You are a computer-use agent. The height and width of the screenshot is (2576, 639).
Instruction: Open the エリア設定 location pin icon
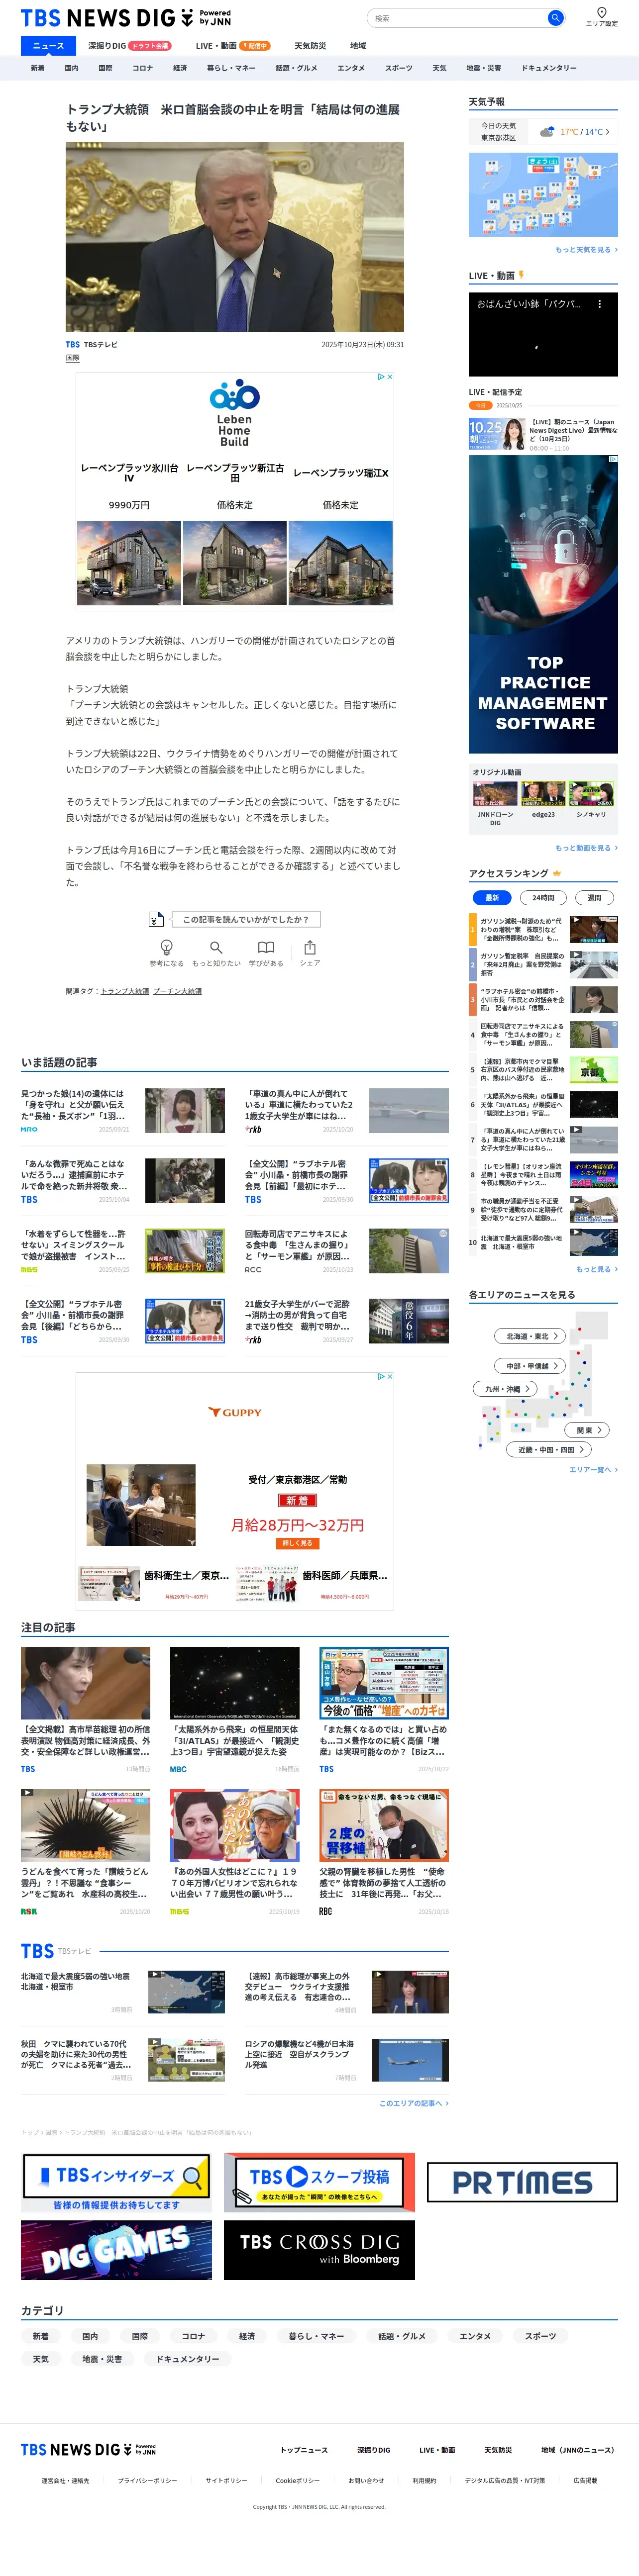tap(601, 13)
